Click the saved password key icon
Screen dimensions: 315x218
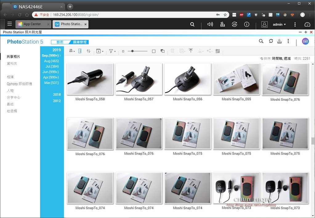pyautogui.click(x=218, y=15)
